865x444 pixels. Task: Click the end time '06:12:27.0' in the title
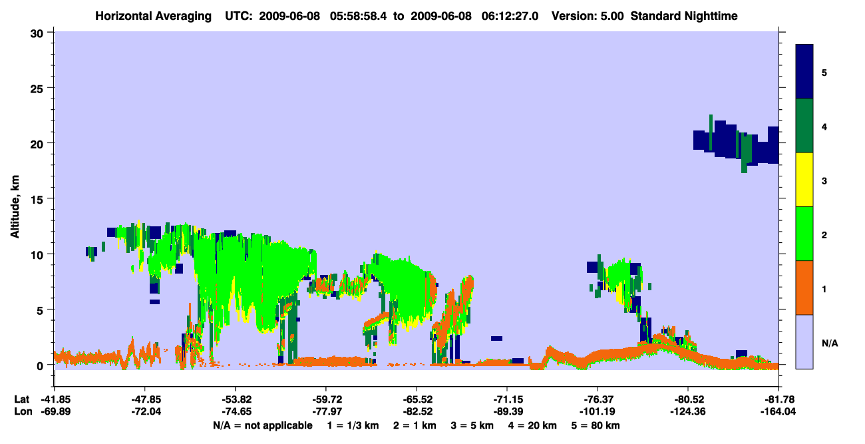(508, 15)
